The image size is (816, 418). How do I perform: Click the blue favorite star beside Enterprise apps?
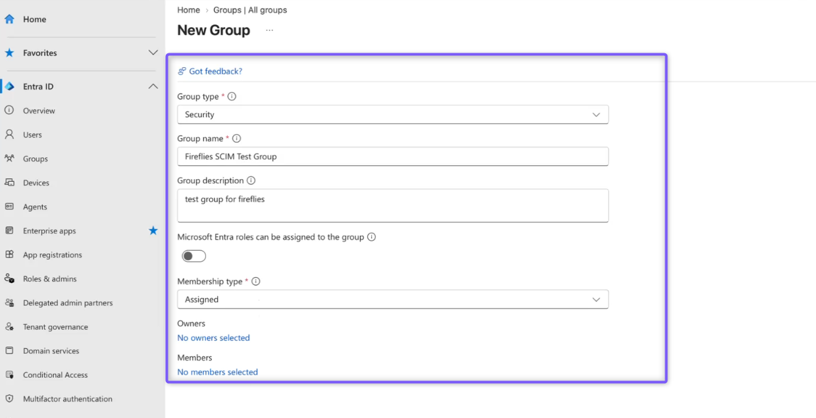pyautogui.click(x=153, y=230)
